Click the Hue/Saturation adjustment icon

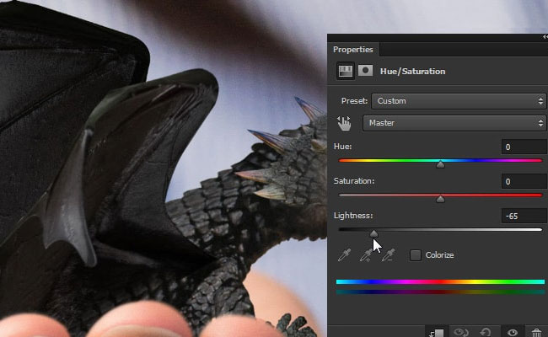[346, 71]
